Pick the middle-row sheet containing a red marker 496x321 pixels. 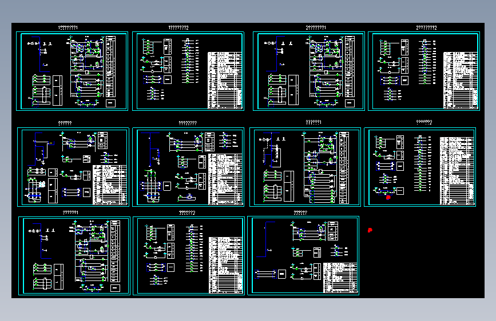(x=420, y=167)
